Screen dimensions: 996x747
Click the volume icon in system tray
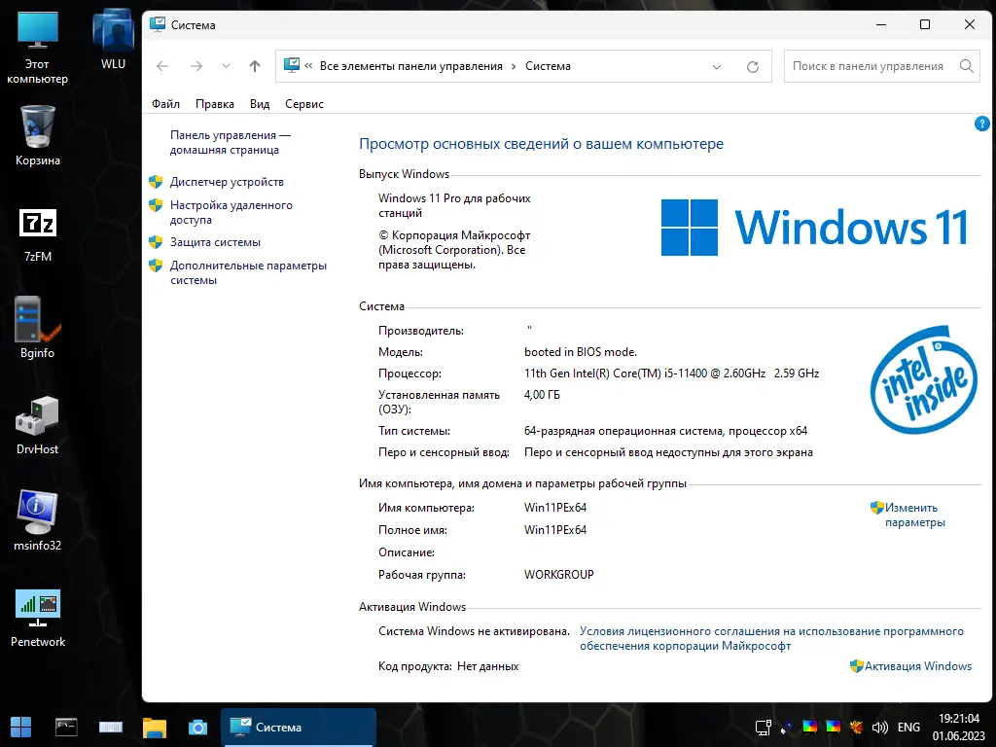[x=880, y=727]
